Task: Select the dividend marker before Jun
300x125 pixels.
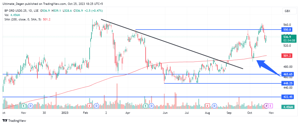Action: [152, 105]
